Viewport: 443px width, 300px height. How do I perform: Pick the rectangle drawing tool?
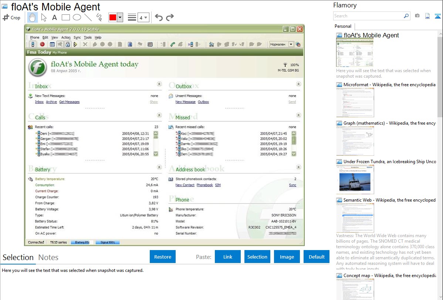click(65, 17)
